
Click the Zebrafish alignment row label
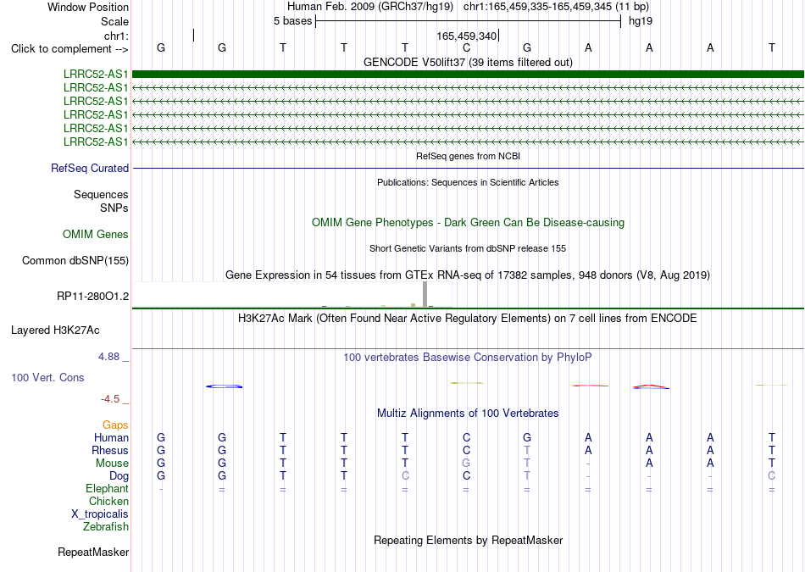click(x=106, y=527)
